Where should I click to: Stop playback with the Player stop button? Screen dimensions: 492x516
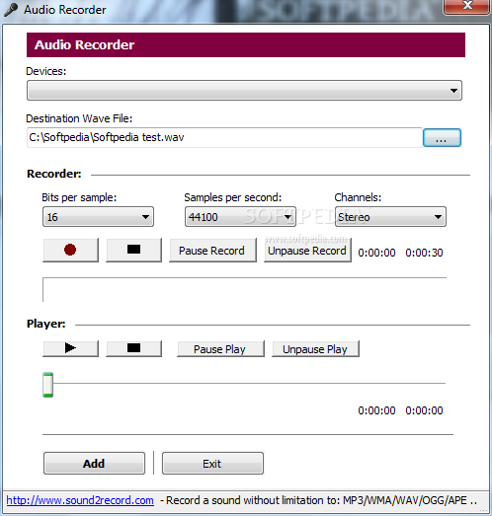133,348
